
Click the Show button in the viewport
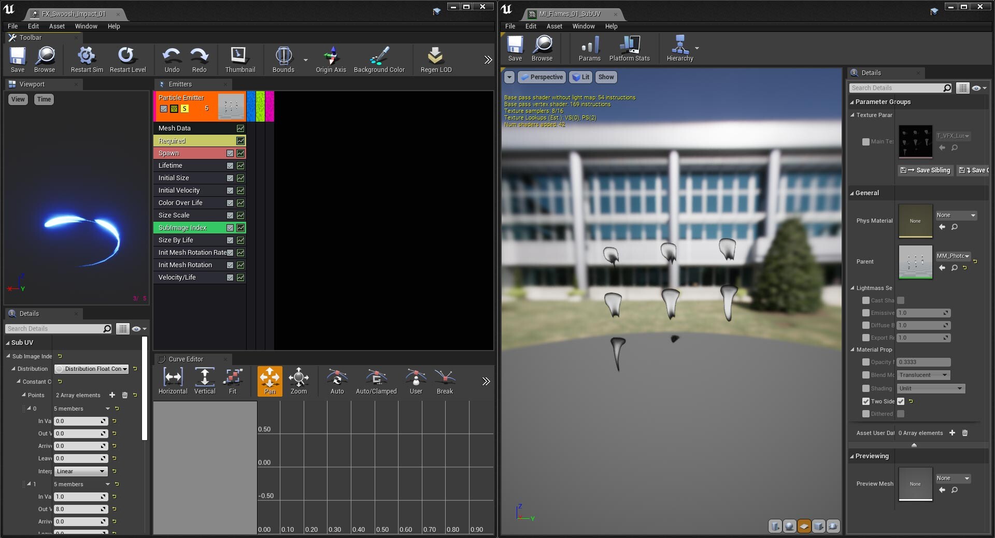(x=605, y=77)
